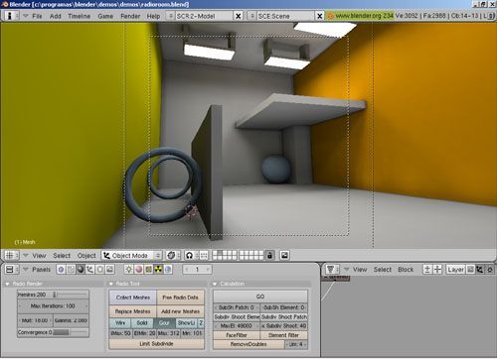Screen dimensions: 497x359
Task: Click the MaxEl: 49000 field
Action: pos(237,326)
